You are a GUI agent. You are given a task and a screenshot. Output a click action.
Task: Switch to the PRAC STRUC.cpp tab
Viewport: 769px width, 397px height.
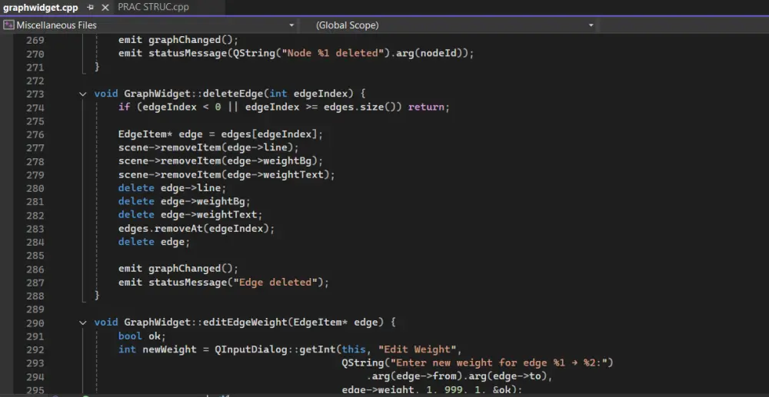(153, 8)
